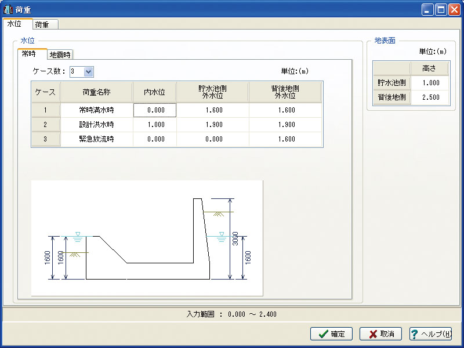
Task: Select row header for case 1
Action: tap(46, 110)
